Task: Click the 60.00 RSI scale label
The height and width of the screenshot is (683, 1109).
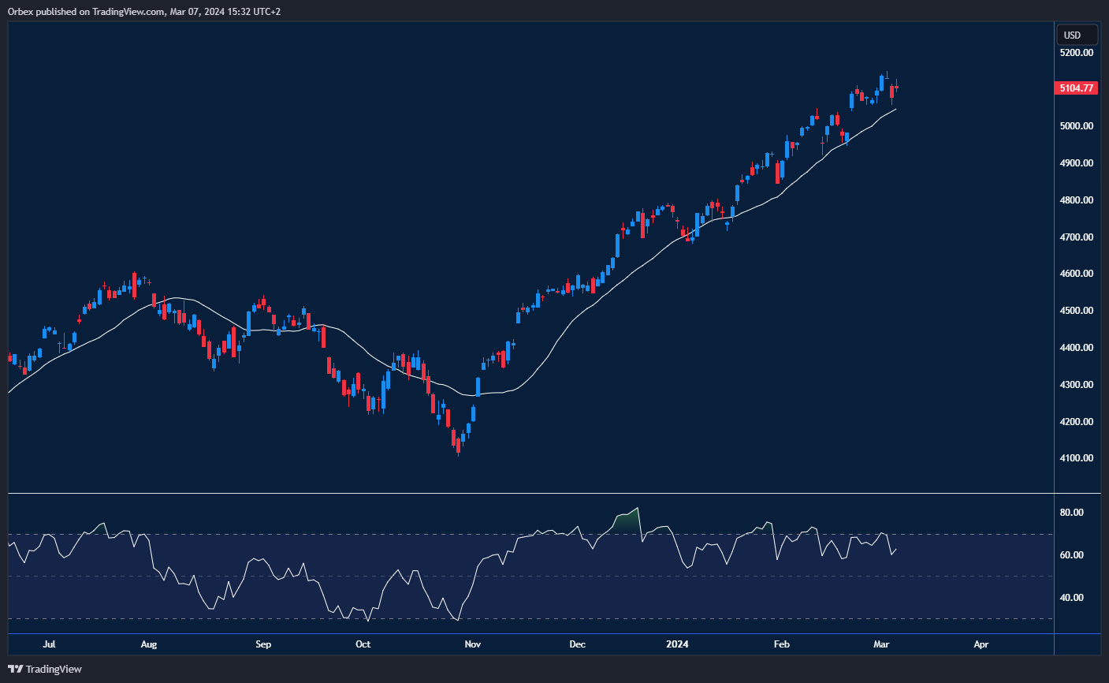Action: pos(1071,555)
